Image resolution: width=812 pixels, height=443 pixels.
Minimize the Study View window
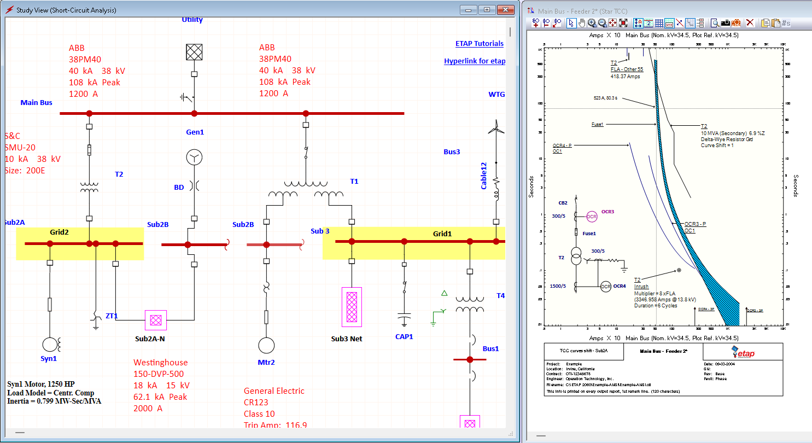(x=469, y=9)
